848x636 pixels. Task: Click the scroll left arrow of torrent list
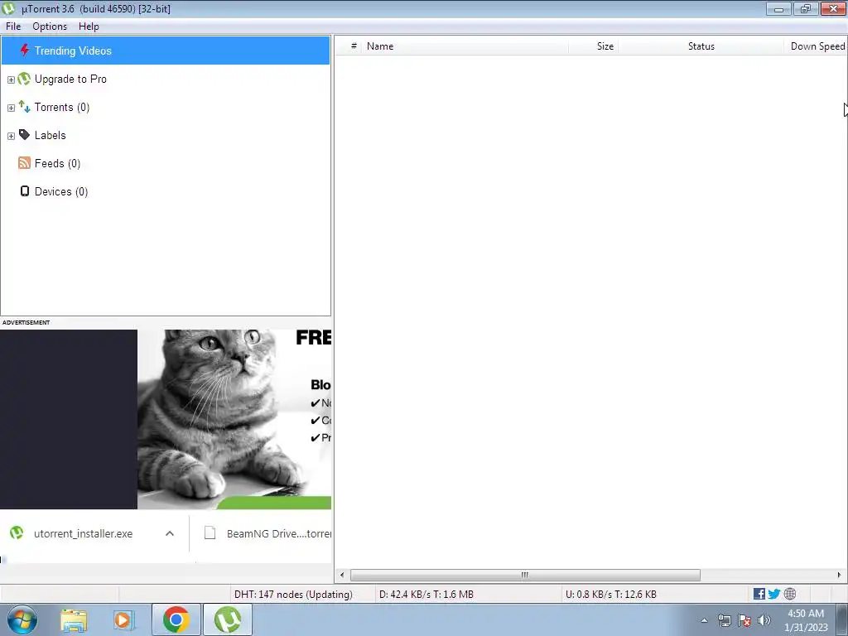[342, 575]
